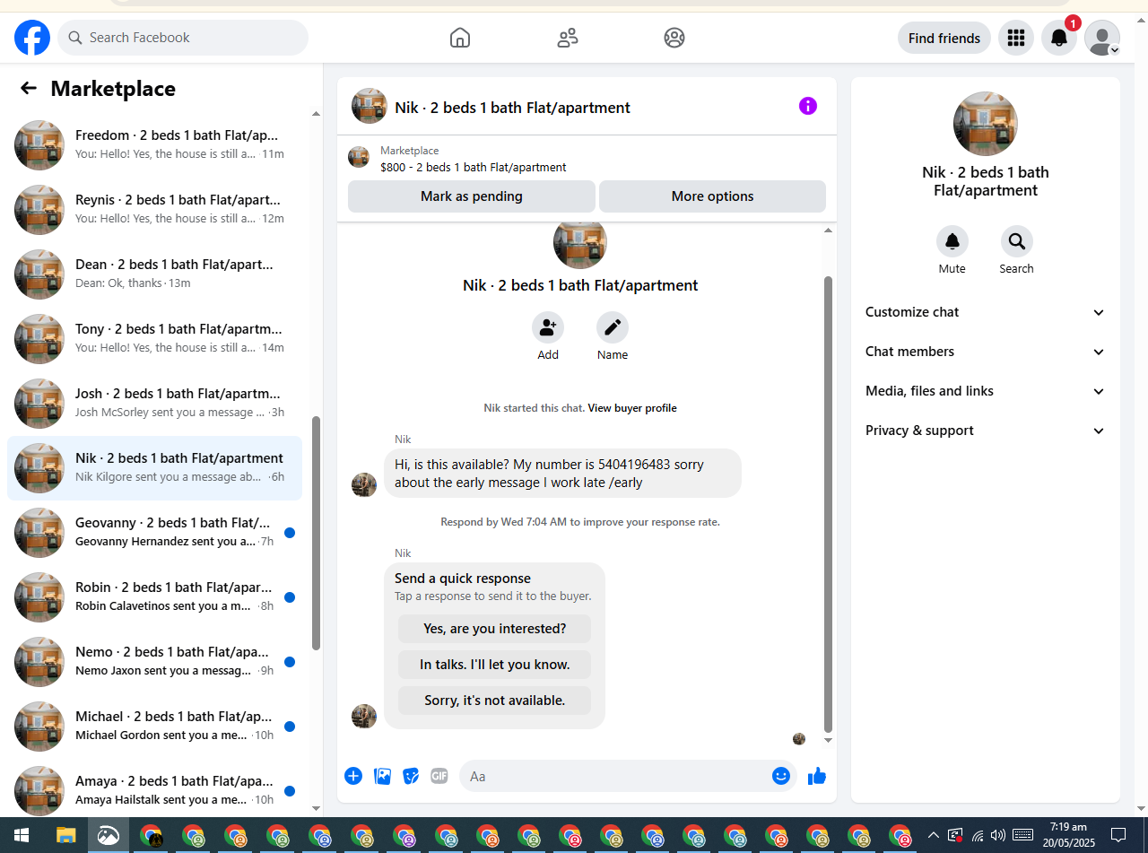Open the Geovanny unread conversation

coord(154,533)
